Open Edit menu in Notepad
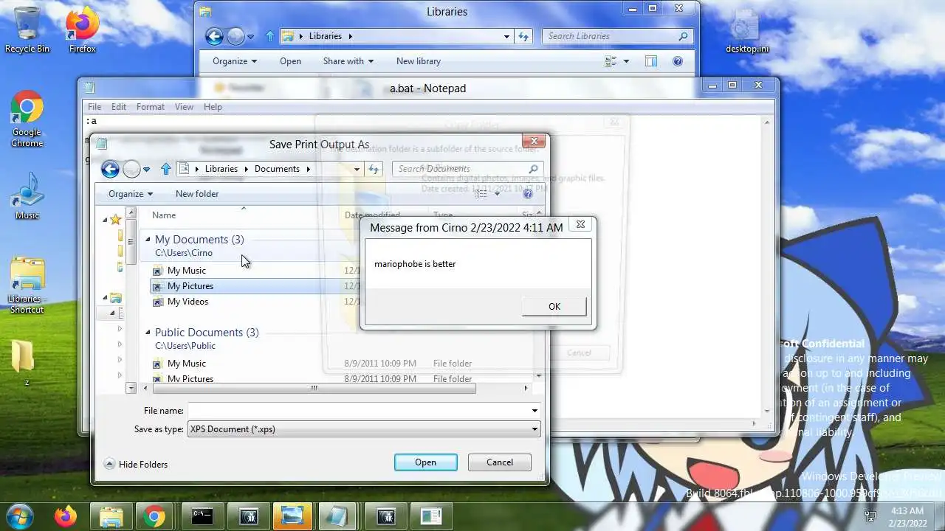This screenshot has height=531, width=945. point(118,107)
